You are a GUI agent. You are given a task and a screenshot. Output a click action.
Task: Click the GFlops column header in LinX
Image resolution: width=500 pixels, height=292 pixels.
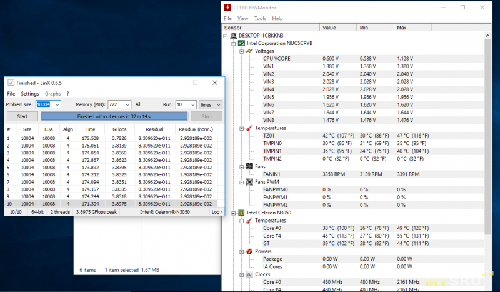tap(119, 129)
